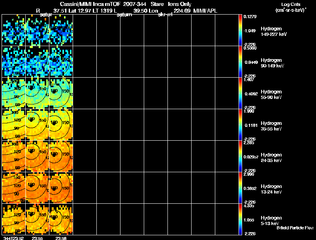Click the '0.4092' color scale value
The width and height of the screenshot is (316, 240).
point(251,94)
